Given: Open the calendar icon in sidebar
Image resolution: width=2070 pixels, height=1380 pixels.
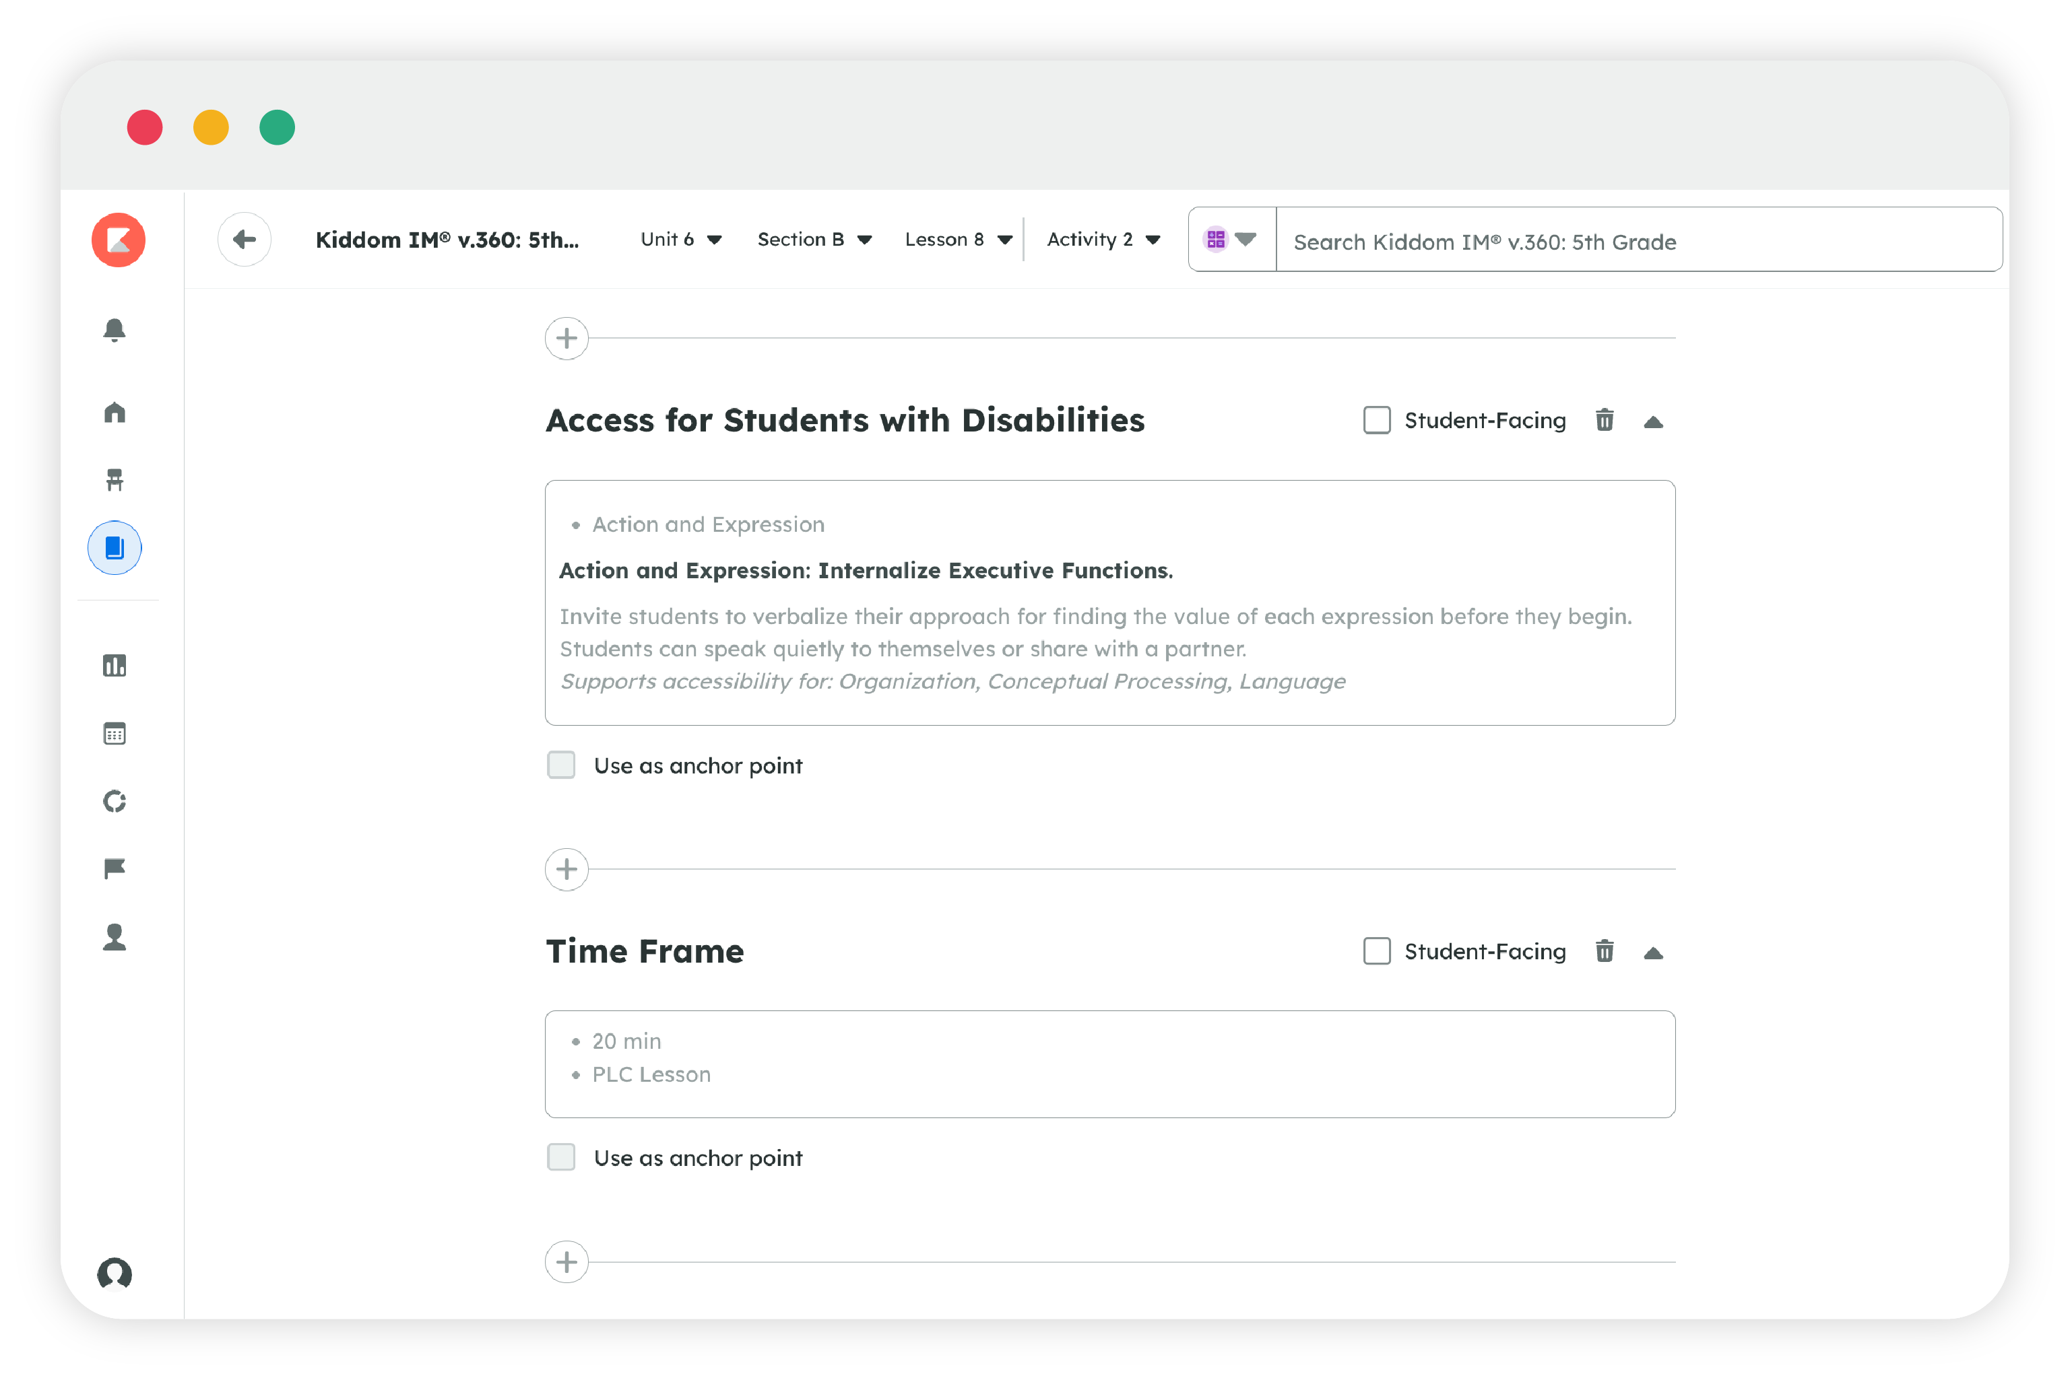Looking at the screenshot, I should pyautogui.click(x=115, y=733).
